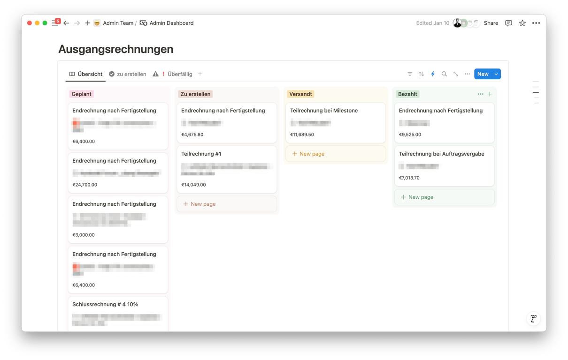
Task: Open the filter options for this view
Action: (410, 74)
